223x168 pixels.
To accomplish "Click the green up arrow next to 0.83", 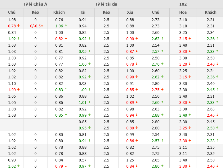I will [66, 90].
